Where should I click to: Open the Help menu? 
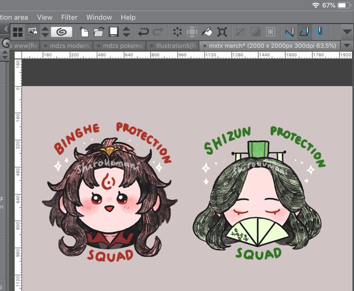pyautogui.click(x=128, y=17)
